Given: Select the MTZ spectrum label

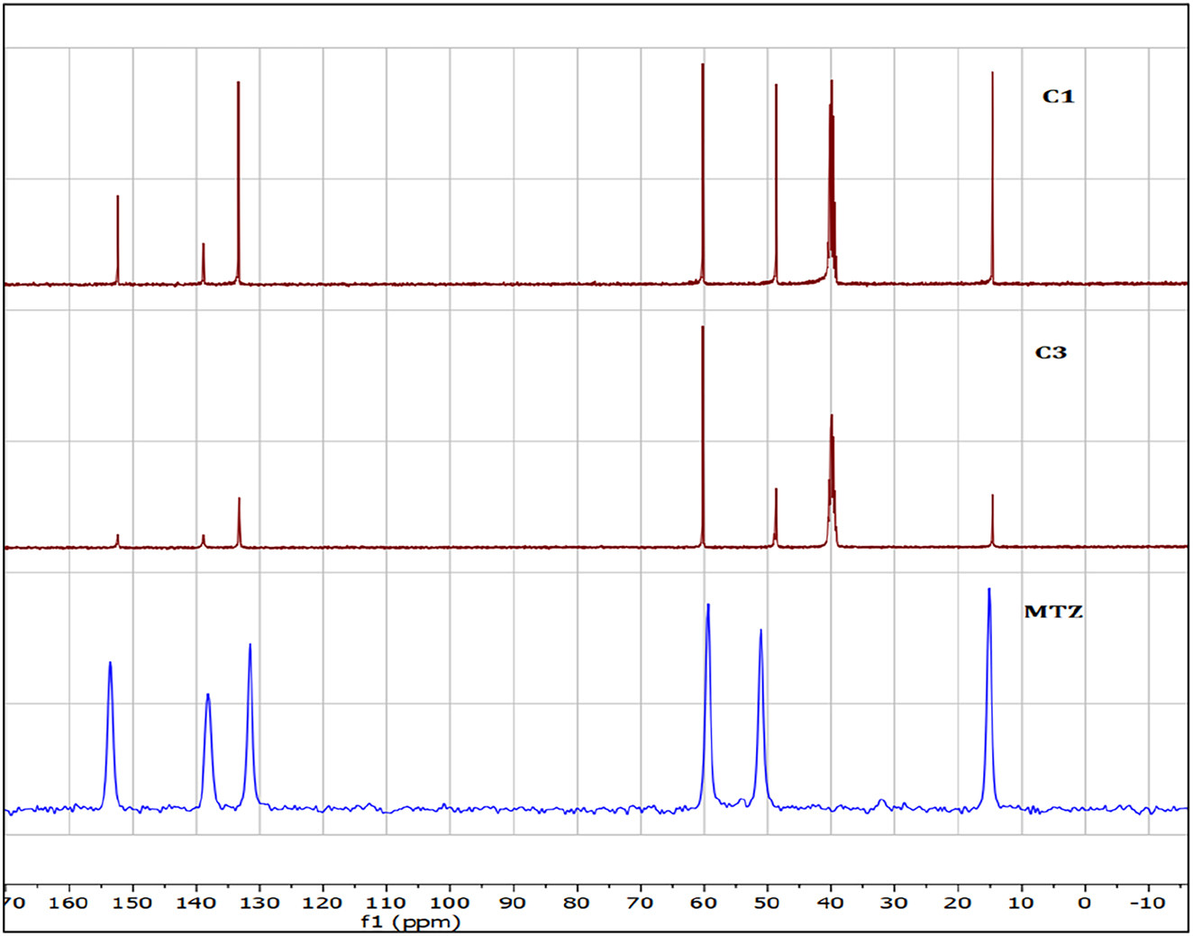Looking at the screenshot, I should coord(1052,612).
